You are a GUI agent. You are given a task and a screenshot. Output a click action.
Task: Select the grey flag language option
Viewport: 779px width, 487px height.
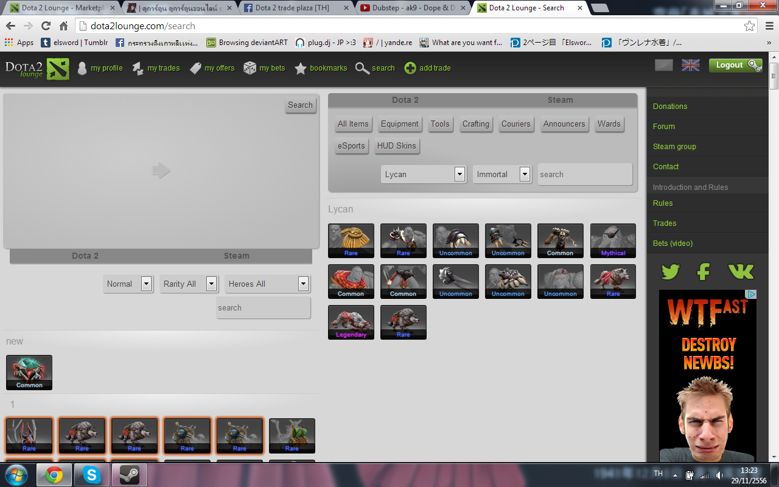664,65
